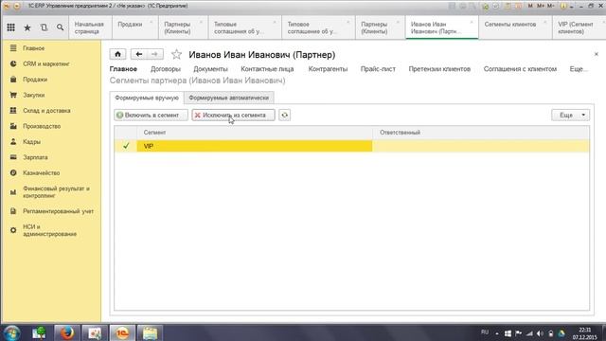Close the Иванов Иван Иванович form
The height and width of the screenshot is (341, 606).
pos(596,54)
